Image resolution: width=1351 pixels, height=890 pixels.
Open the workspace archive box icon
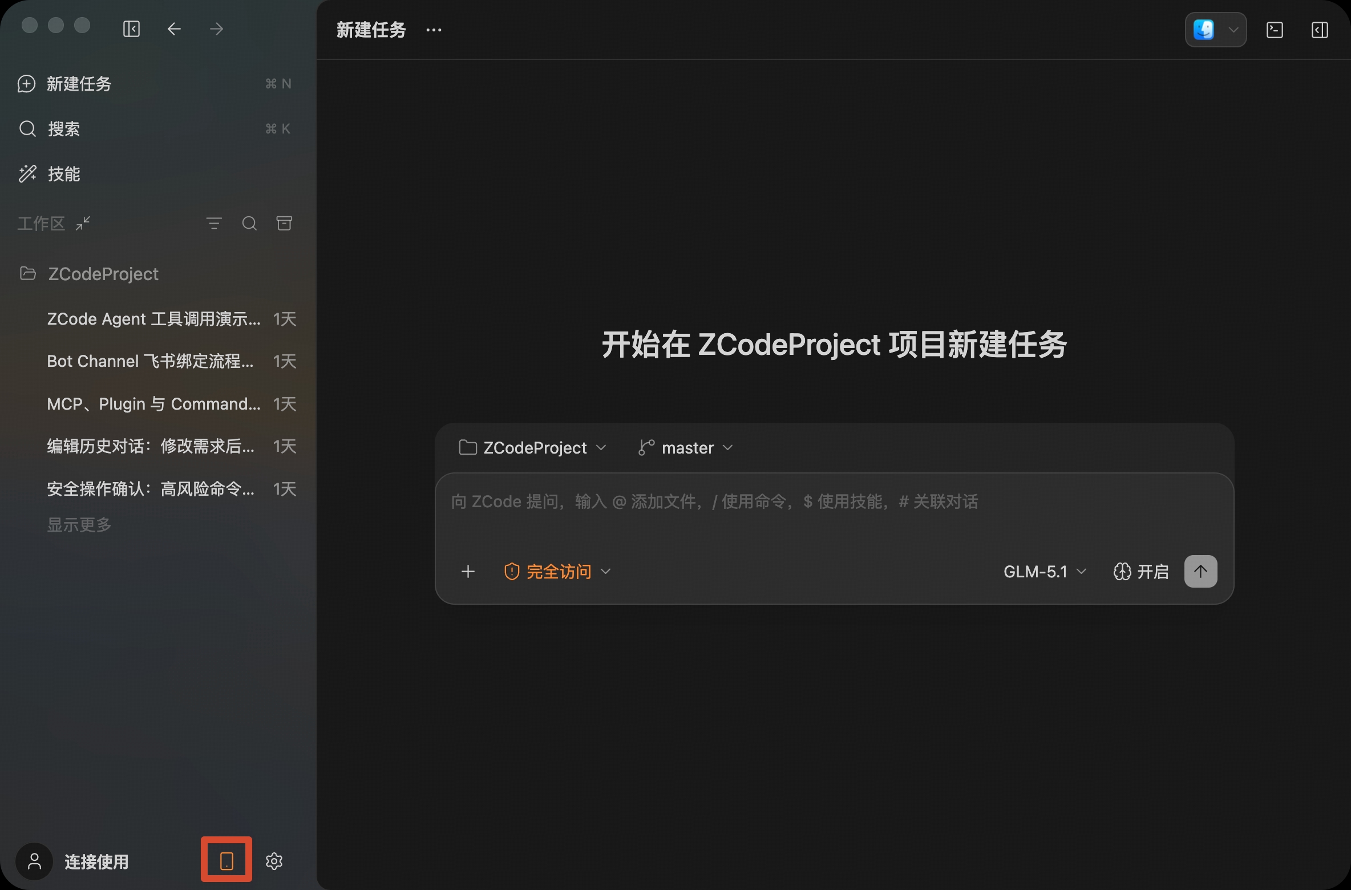284,223
